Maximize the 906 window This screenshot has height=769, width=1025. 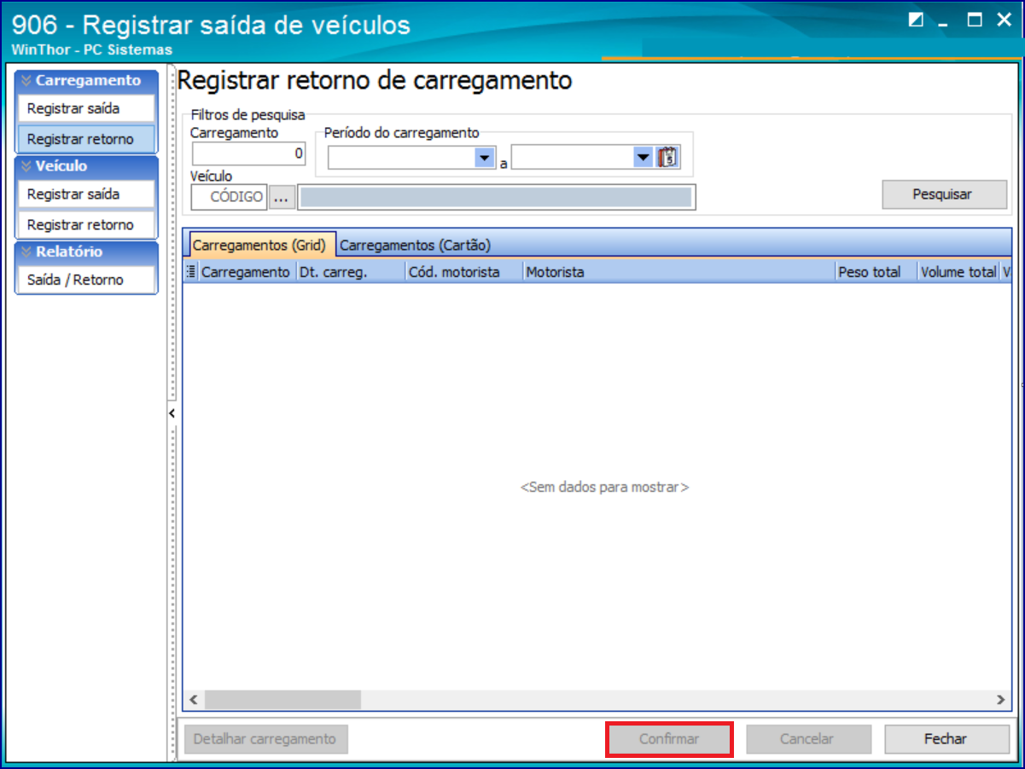coord(975,20)
